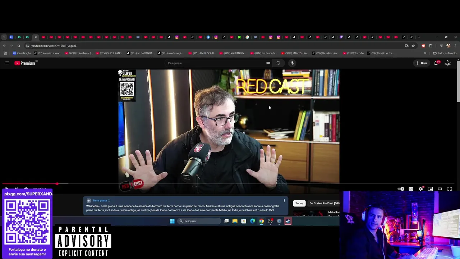Switch to Chrome on the taskbar
The height and width of the screenshot is (259, 460).
(261, 221)
